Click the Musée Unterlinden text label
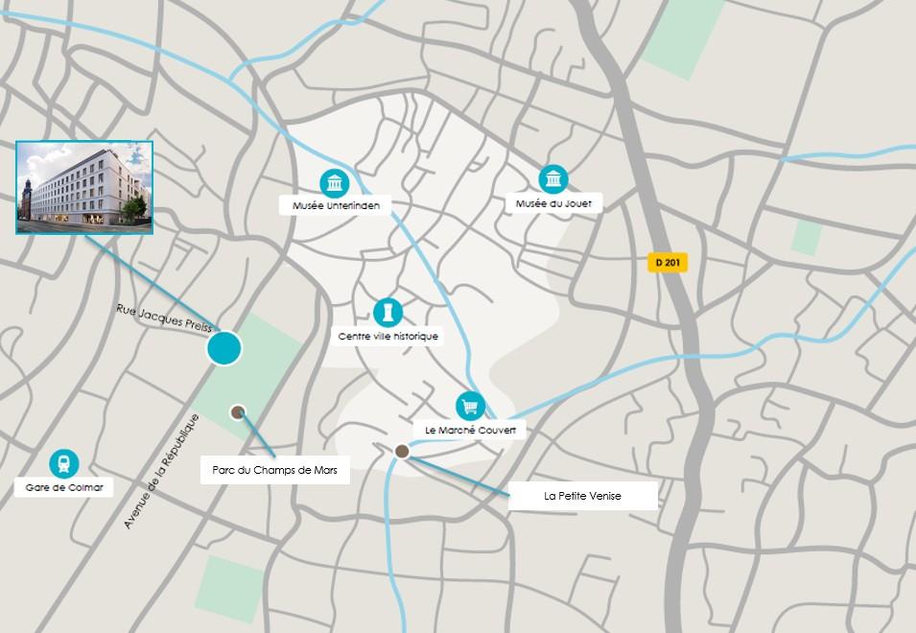The image size is (916, 633). point(336,205)
